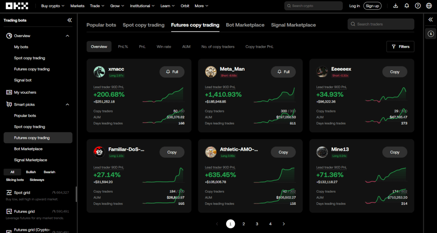Click the Smart picks icon
Screen dimensions: 437x233
(x=9, y=104)
